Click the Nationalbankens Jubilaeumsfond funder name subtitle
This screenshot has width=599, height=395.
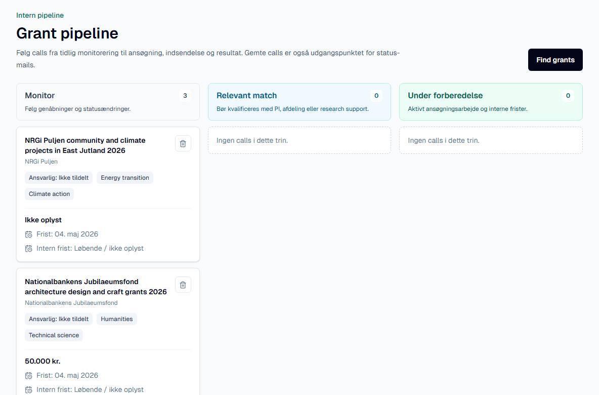point(71,303)
